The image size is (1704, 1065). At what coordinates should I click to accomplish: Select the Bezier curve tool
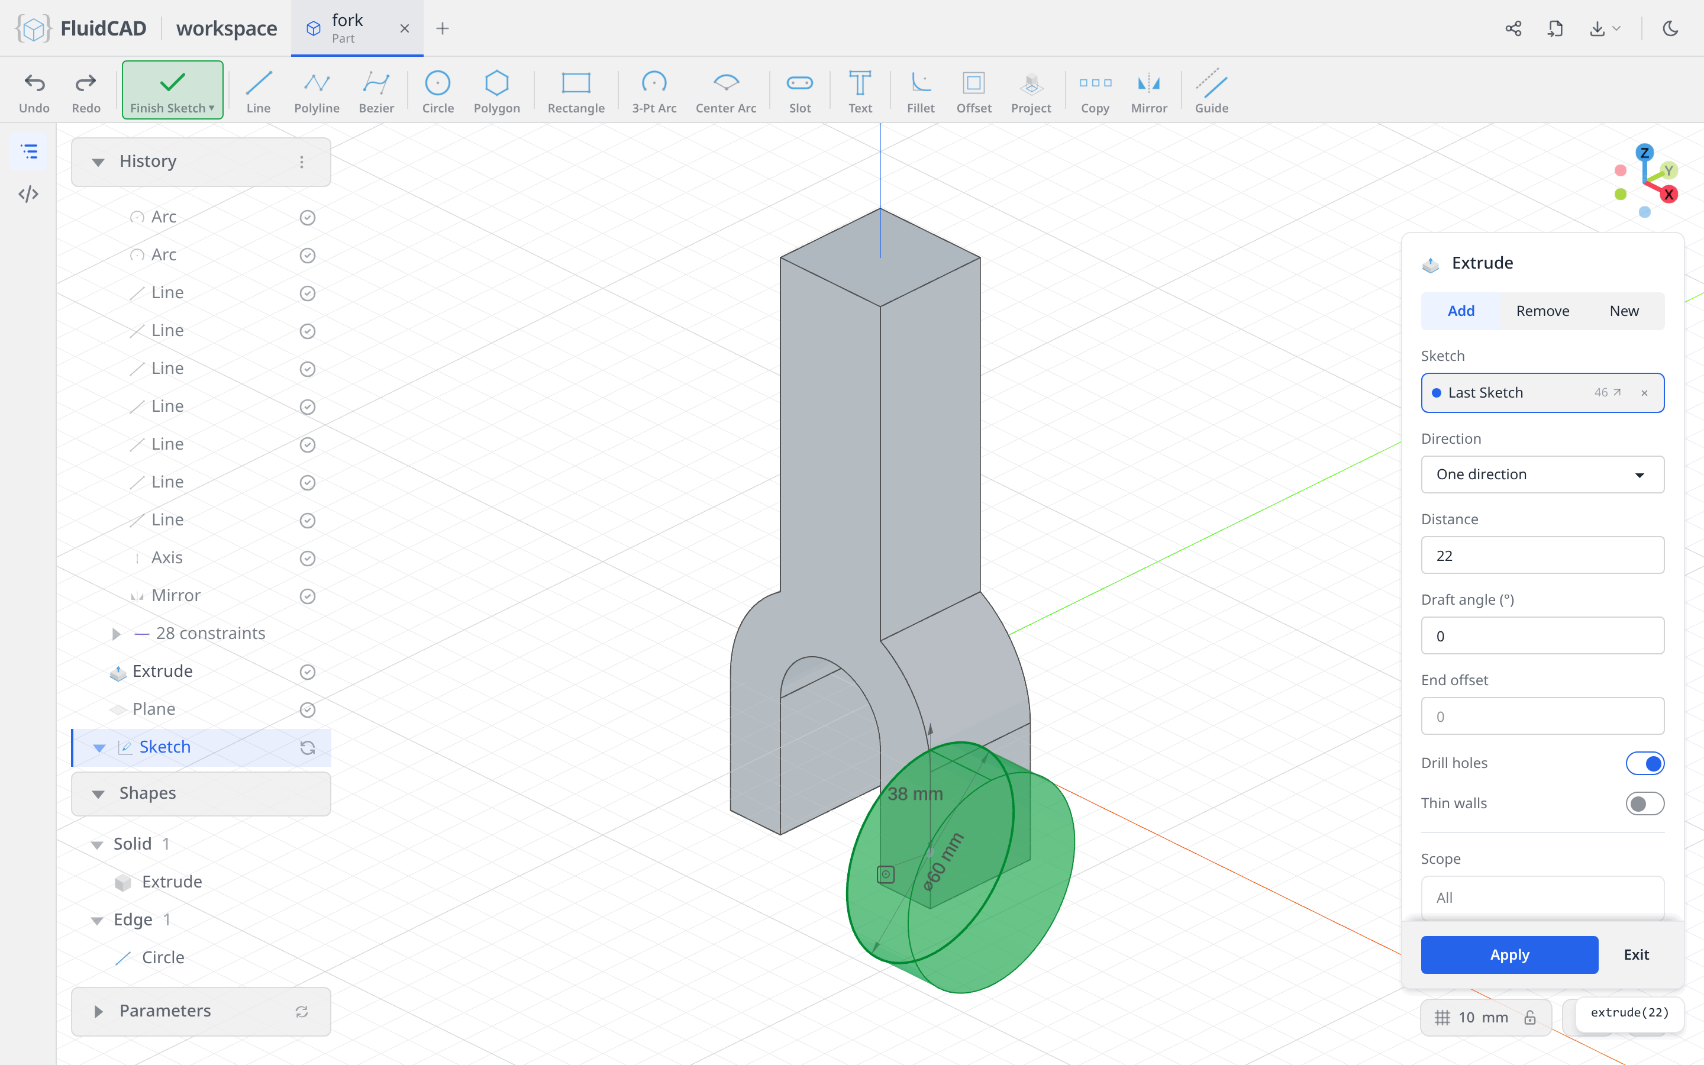coord(376,92)
